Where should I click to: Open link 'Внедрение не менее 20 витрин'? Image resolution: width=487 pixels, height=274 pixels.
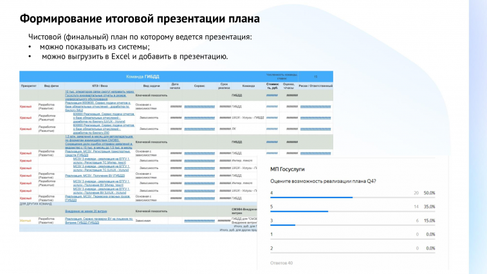[x=86, y=211]
